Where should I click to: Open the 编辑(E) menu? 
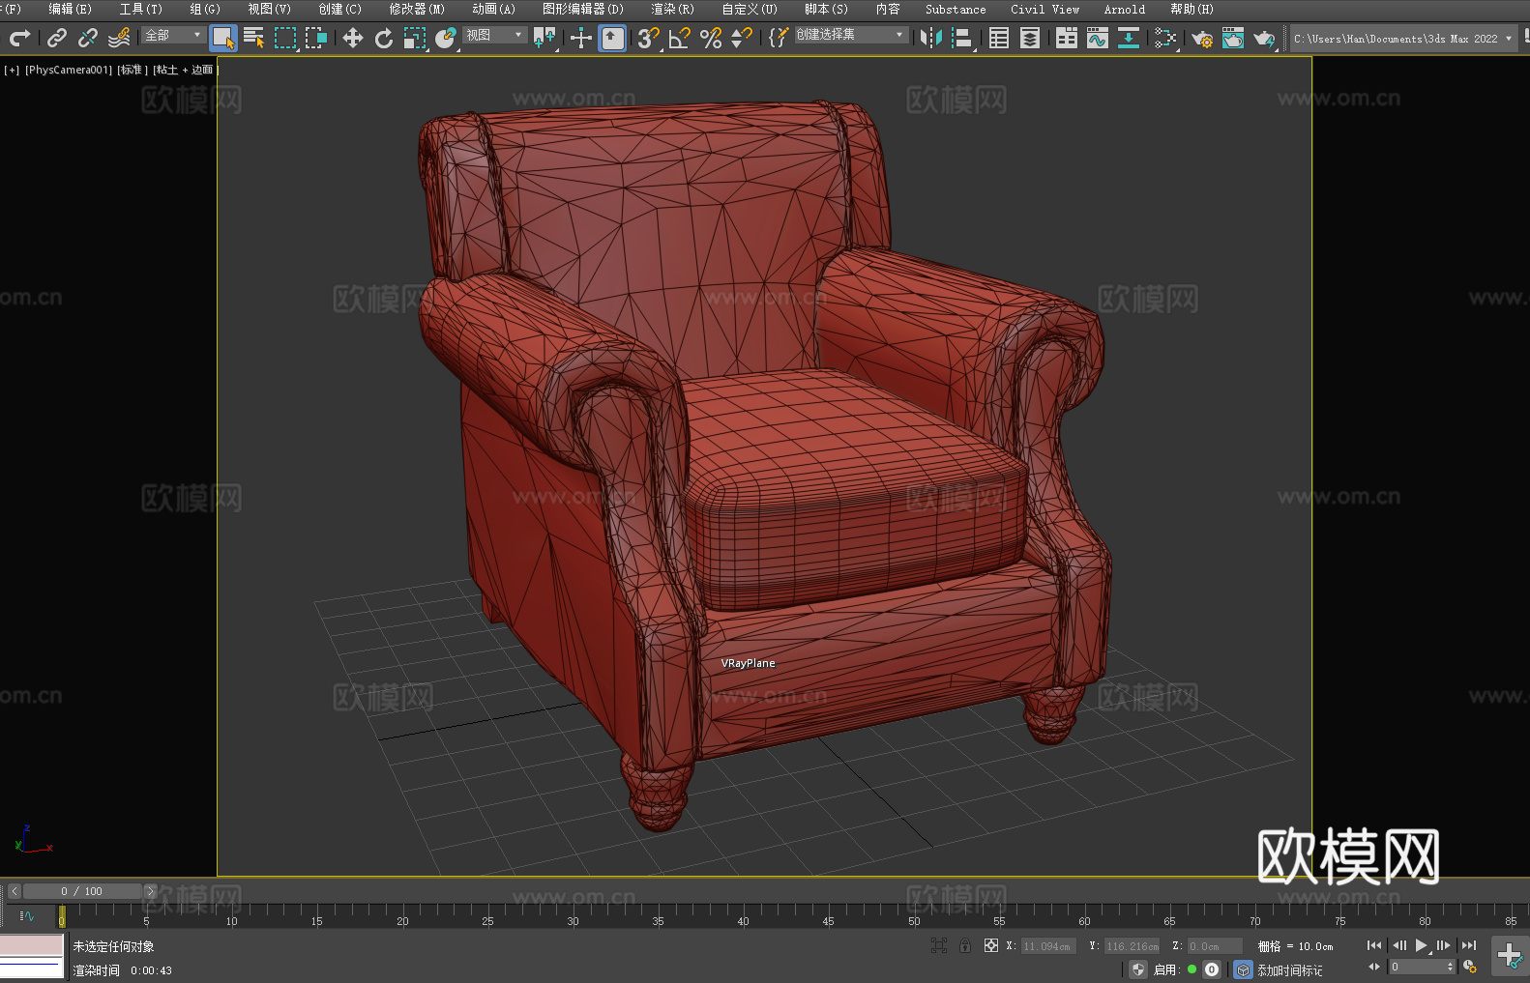coord(70,9)
